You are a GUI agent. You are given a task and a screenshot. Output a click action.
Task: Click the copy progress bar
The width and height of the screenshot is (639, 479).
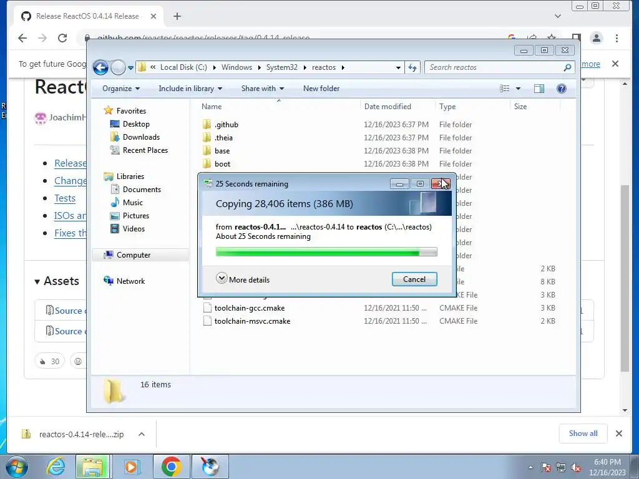pos(326,252)
